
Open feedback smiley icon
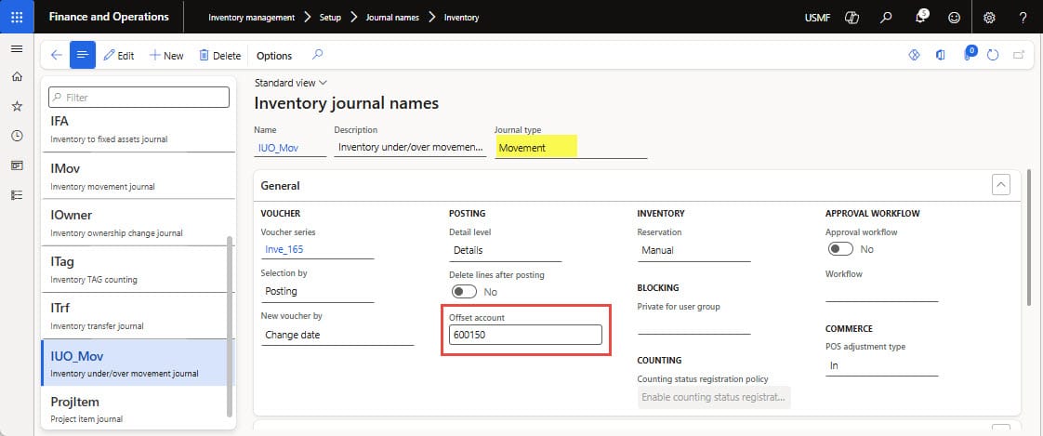(955, 18)
